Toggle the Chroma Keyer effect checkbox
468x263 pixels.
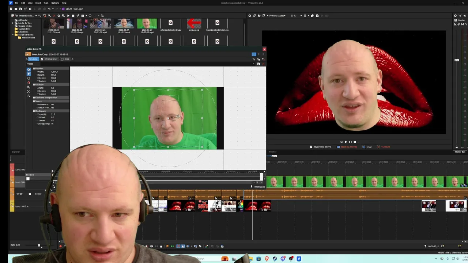point(42,59)
